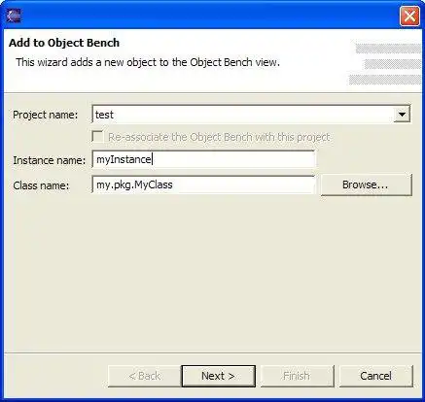Click the 'Class name:' label
425x402 pixels.
click(41, 185)
